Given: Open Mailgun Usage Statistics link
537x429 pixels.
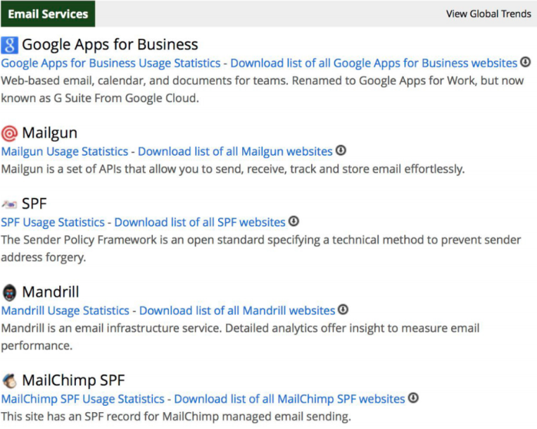Looking at the screenshot, I should [x=65, y=151].
